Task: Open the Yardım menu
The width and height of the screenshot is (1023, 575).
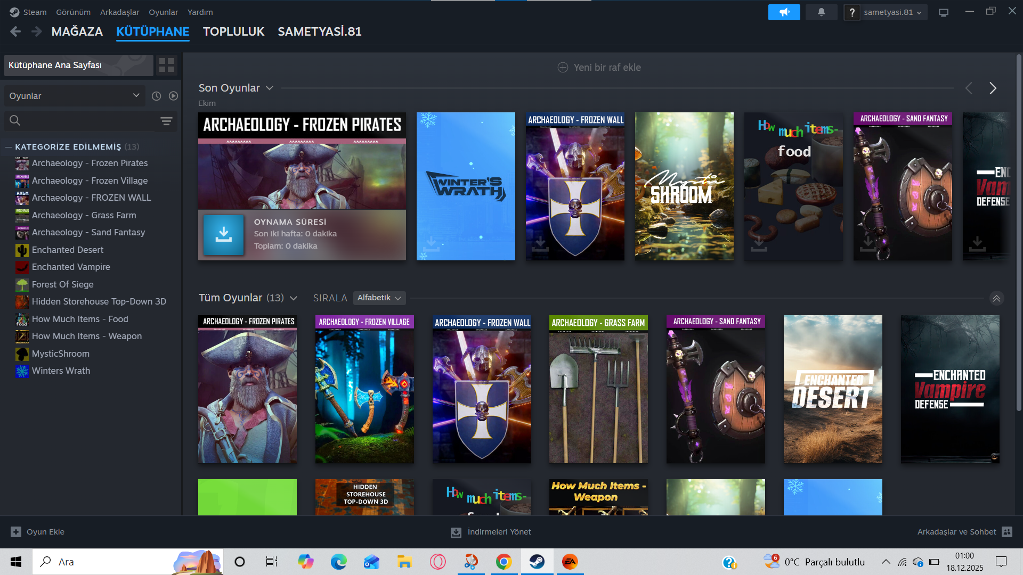Action: click(x=200, y=12)
